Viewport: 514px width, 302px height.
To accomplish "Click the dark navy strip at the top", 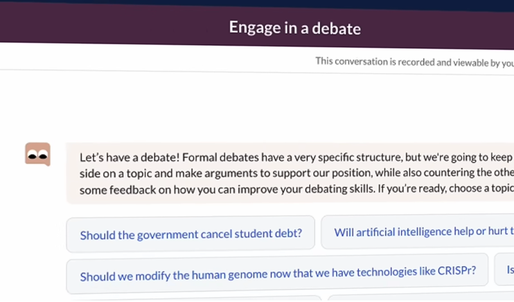I will coord(257,4).
